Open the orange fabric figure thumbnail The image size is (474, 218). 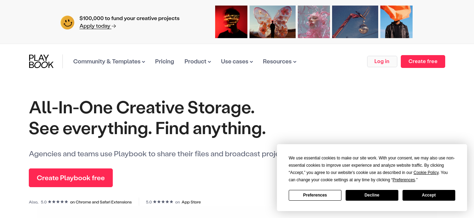pyautogui.click(x=396, y=22)
